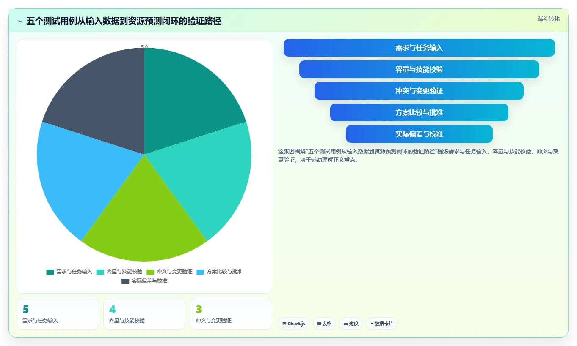Screen dimensions: 577x346
Task: Open the stat card showing 4
Action: click(x=144, y=313)
